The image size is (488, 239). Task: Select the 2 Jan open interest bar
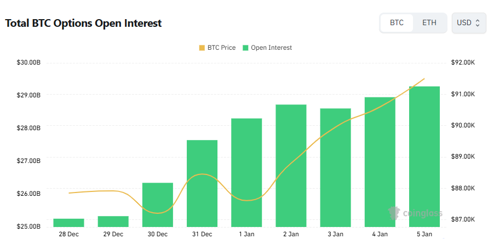pos(291,165)
